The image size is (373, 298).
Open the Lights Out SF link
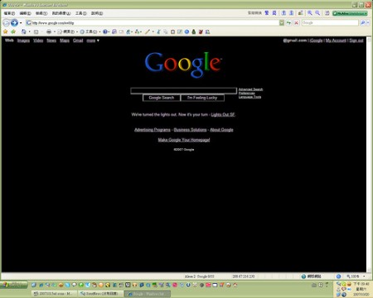tap(223, 114)
